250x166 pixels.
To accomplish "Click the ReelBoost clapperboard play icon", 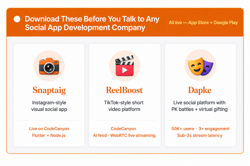I will (x=125, y=65).
